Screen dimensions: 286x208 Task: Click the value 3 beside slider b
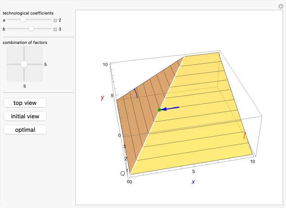60,29
